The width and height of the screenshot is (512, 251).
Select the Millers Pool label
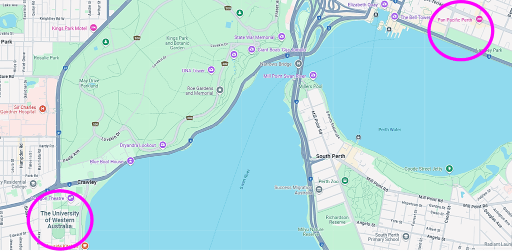pyautogui.click(x=310, y=86)
